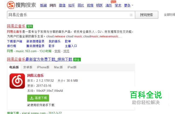Click the xiazai.sogou.com source URL text
The width and height of the screenshot is (175, 114).
34,113
